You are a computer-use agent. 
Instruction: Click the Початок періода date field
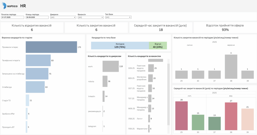pos(13,17)
